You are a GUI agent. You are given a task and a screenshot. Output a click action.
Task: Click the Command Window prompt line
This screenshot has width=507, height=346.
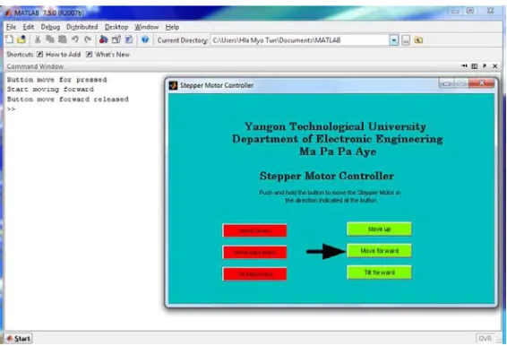pos(11,109)
